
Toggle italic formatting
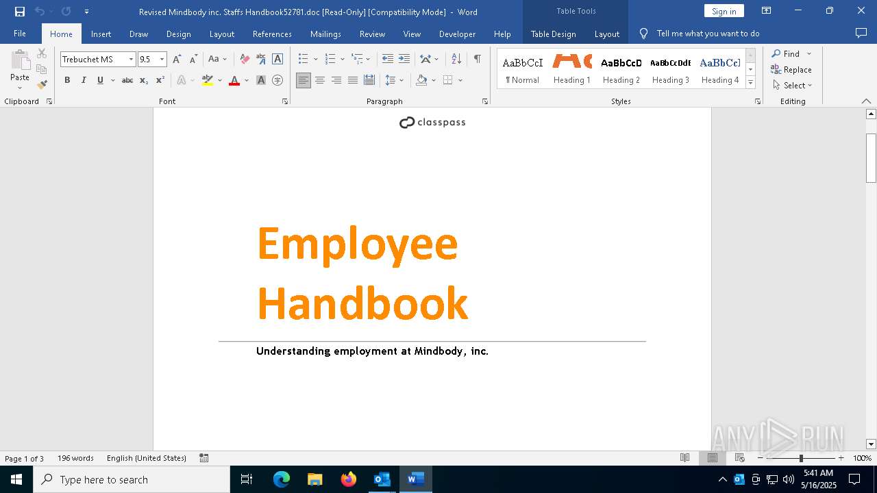coord(84,80)
